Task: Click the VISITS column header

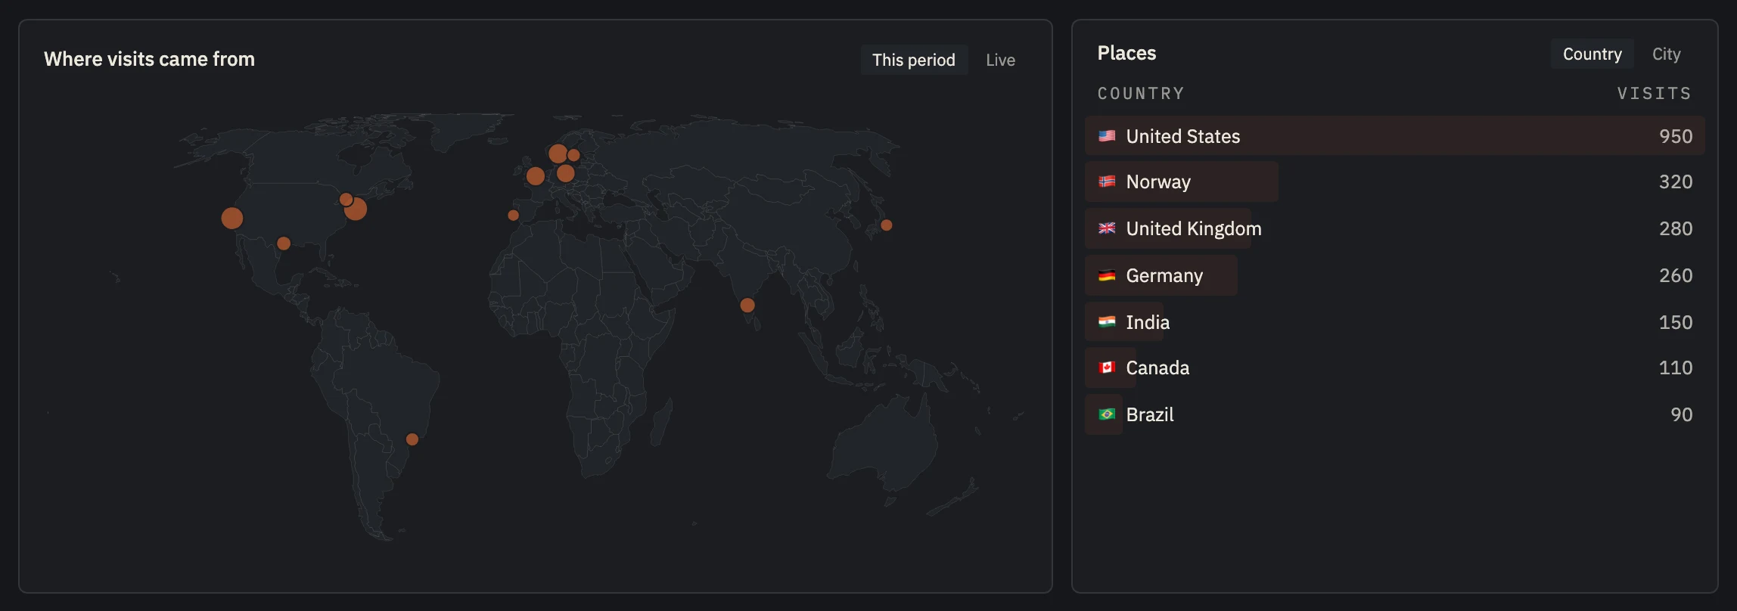Action: pos(1655,93)
